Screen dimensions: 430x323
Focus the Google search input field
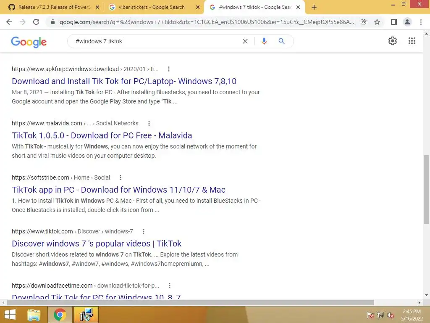click(x=156, y=41)
